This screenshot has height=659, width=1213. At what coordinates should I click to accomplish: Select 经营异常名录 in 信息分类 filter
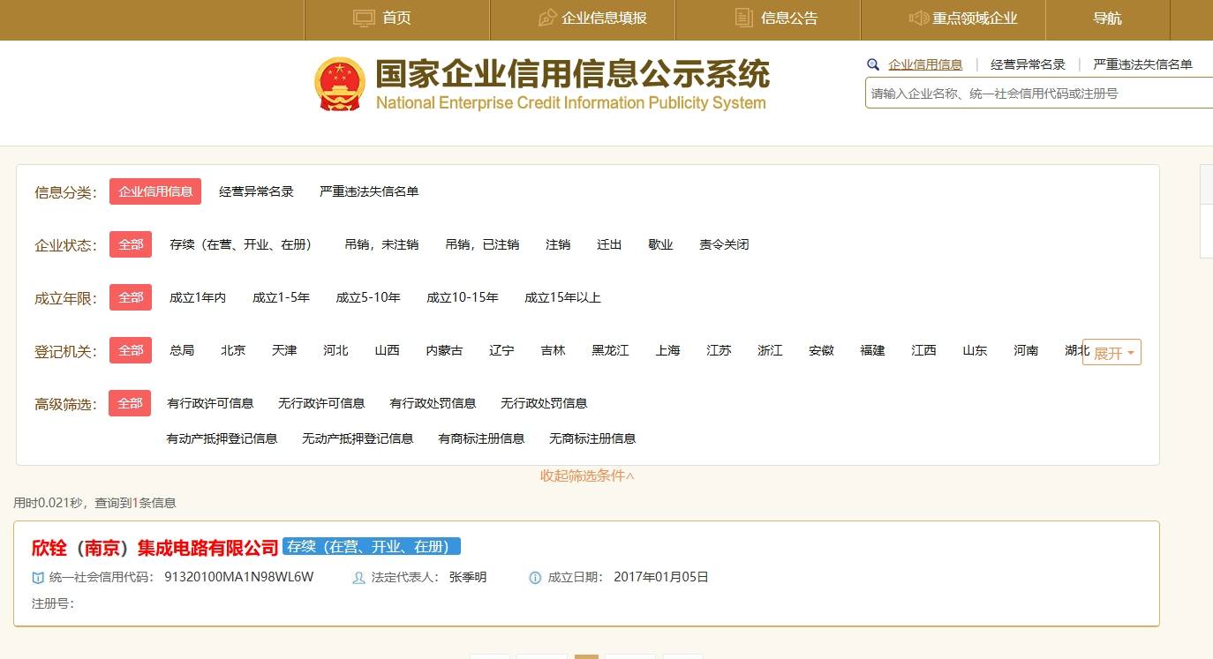point(256,191)
